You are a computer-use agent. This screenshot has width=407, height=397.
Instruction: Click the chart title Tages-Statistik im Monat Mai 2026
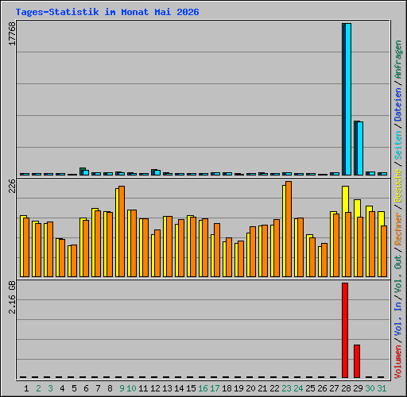(x=107, y=12)
